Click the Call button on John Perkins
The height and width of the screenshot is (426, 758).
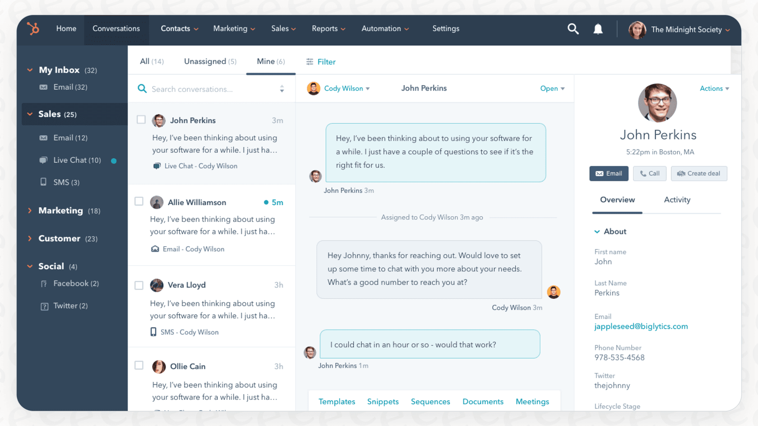(x=649, y=174)
